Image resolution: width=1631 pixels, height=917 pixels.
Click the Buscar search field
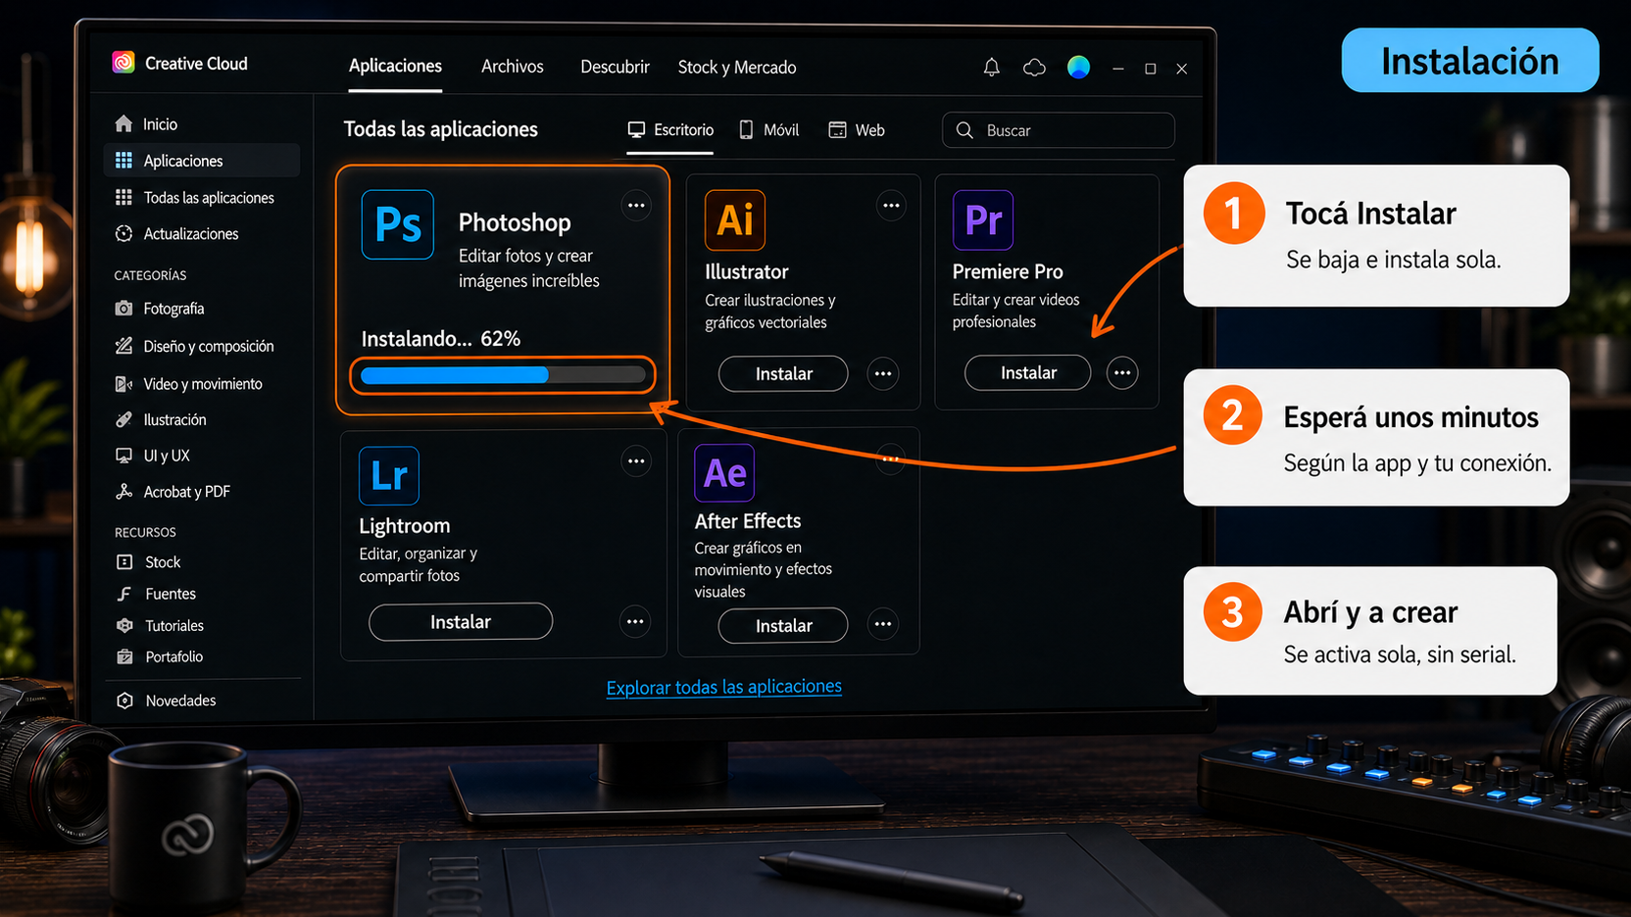(1059, 130)
